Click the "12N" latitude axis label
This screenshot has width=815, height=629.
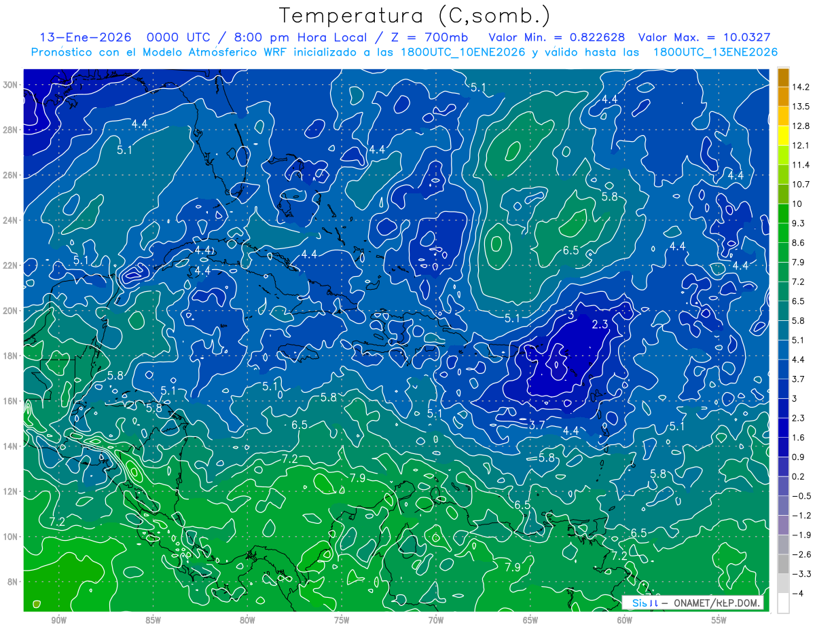[x=12, y=491]
